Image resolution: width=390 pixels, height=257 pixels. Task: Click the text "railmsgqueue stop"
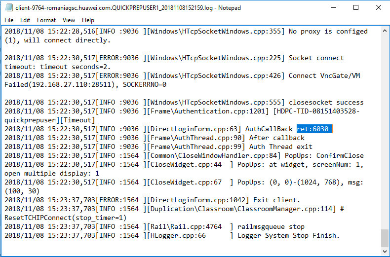pos(271,227)
